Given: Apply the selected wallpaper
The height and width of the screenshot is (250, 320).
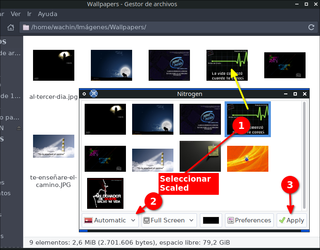Looking at the screenshot, I should 292,220.
